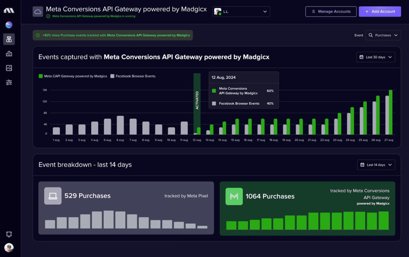
Task: Open the Purchases event dropdown
Action: click(383, 35)
